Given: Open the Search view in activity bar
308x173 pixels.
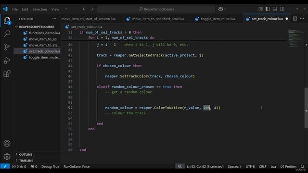Looking at the screenshot, I should tap(7, 34).
